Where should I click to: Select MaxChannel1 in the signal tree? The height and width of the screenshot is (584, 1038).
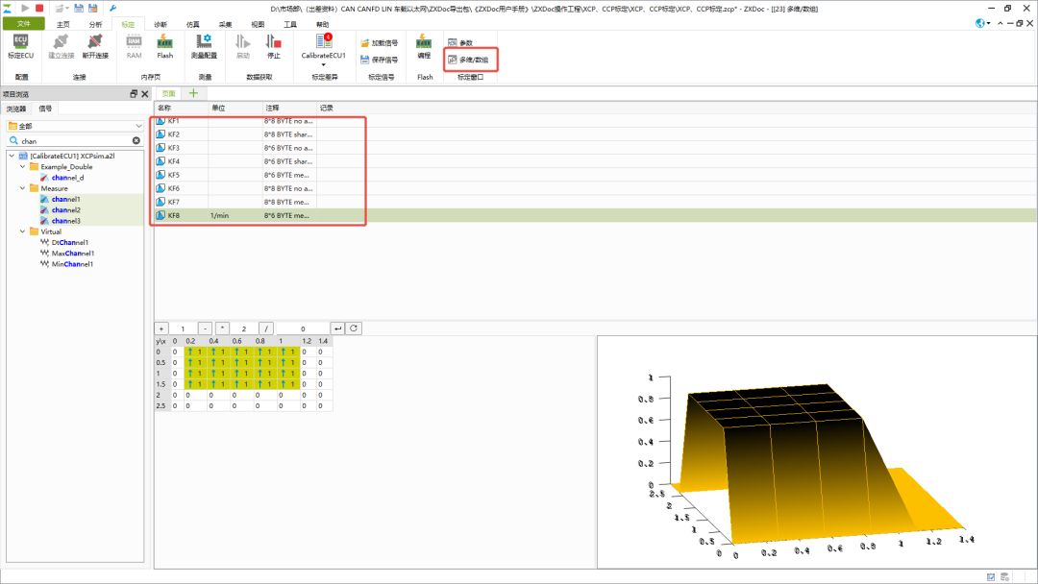[x=73, y=253]
